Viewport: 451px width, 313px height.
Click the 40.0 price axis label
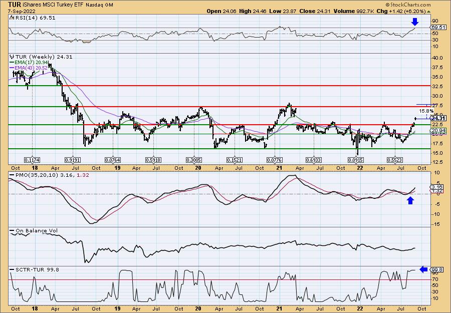(x=437, y=58)
